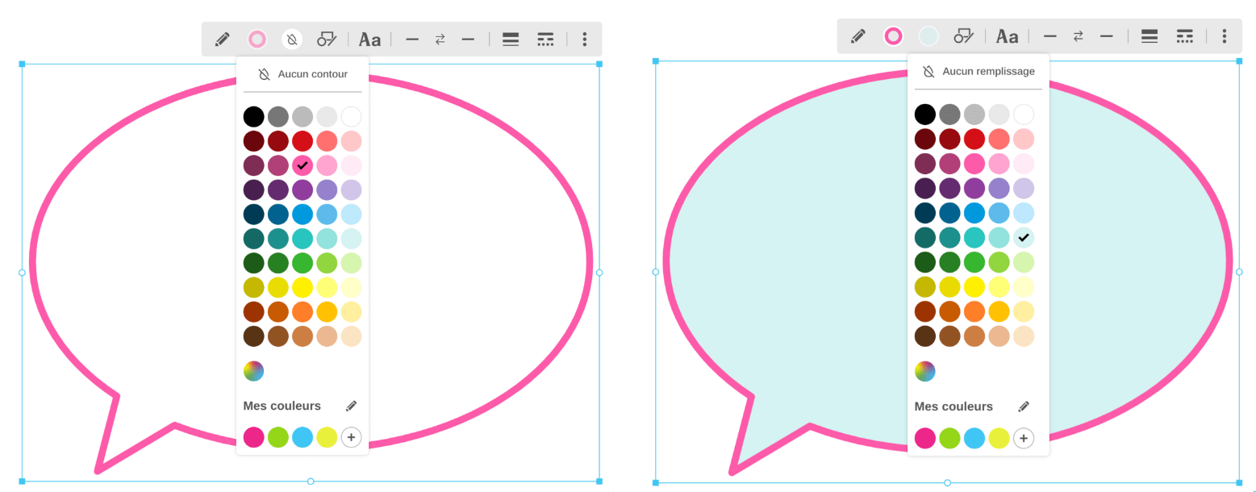Click the pencil edit icon above the unfilled bubble

coord(223,40)
